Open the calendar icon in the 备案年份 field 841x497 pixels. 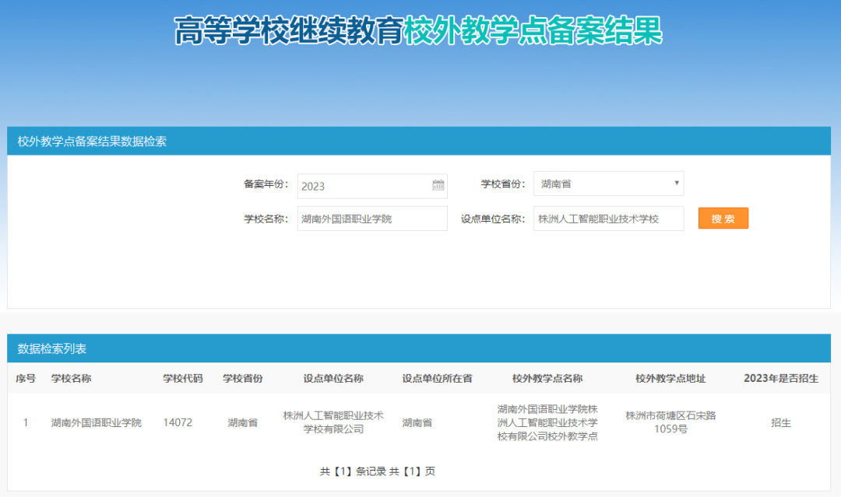(x=438, y=185)
